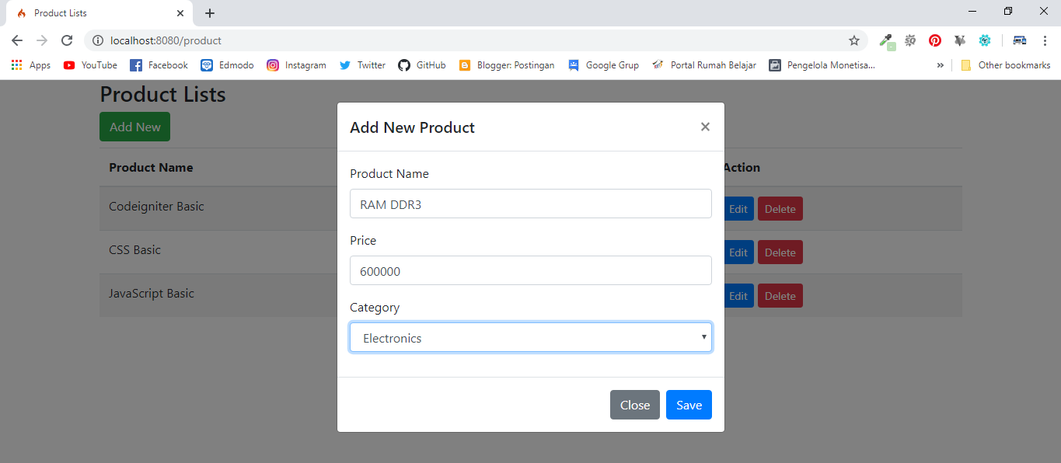This screenshot has width=1061, height=463.
Task: Dismiss the dialog with the X
Action: point(705,127)
